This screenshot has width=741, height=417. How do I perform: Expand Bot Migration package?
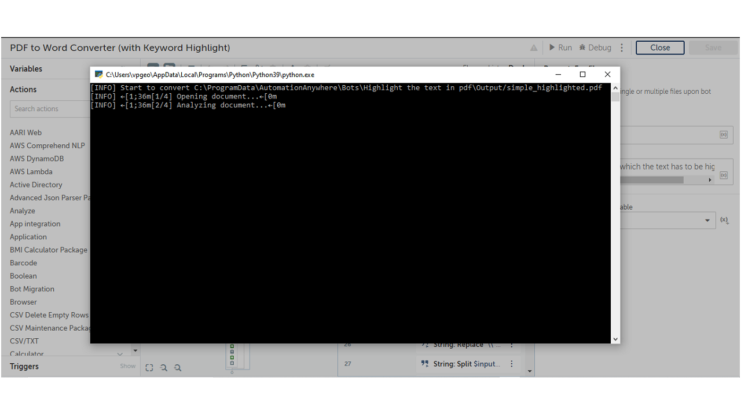(x=32, y=289)
